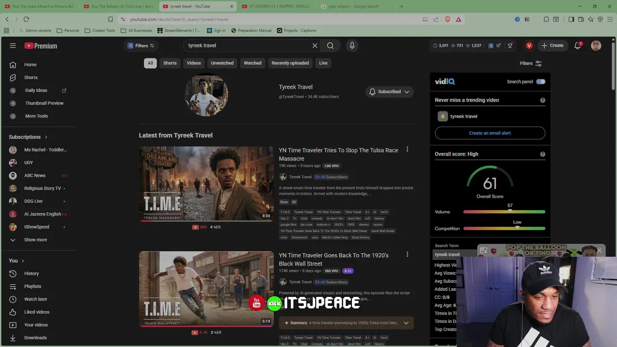Expand the You section chevron
The height and width of the screenshot is (347, 617).
pyautogui.click(x=23, y=261)
